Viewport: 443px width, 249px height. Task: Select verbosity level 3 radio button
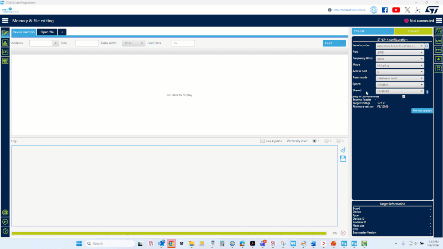click(x=338, y=141)
